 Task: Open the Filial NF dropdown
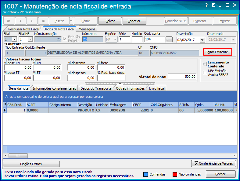[30, 39]
